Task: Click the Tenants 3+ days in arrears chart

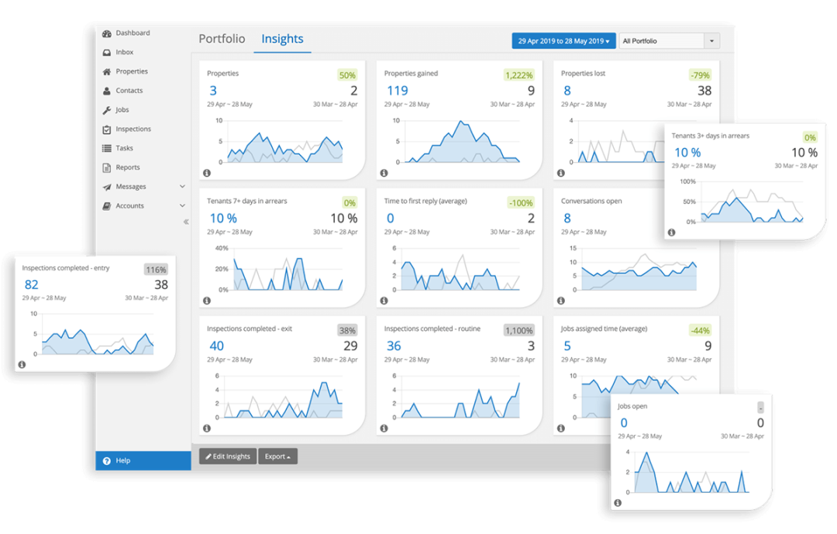Action: [742, 202]
